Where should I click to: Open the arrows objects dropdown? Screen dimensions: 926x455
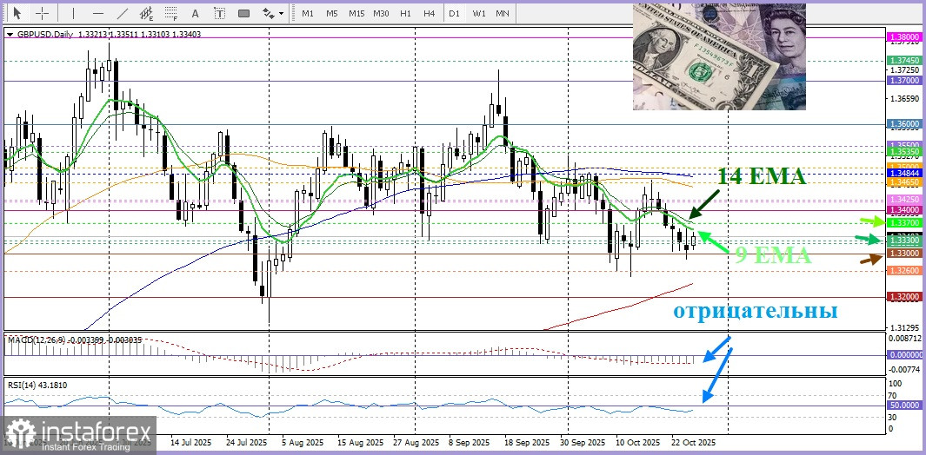(272, 13)
